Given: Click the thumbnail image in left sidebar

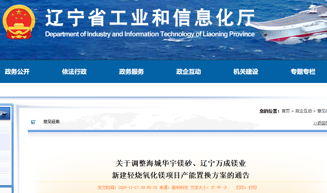Looking at the screenshot, I should pyautogui.click(x=5, y=113).
